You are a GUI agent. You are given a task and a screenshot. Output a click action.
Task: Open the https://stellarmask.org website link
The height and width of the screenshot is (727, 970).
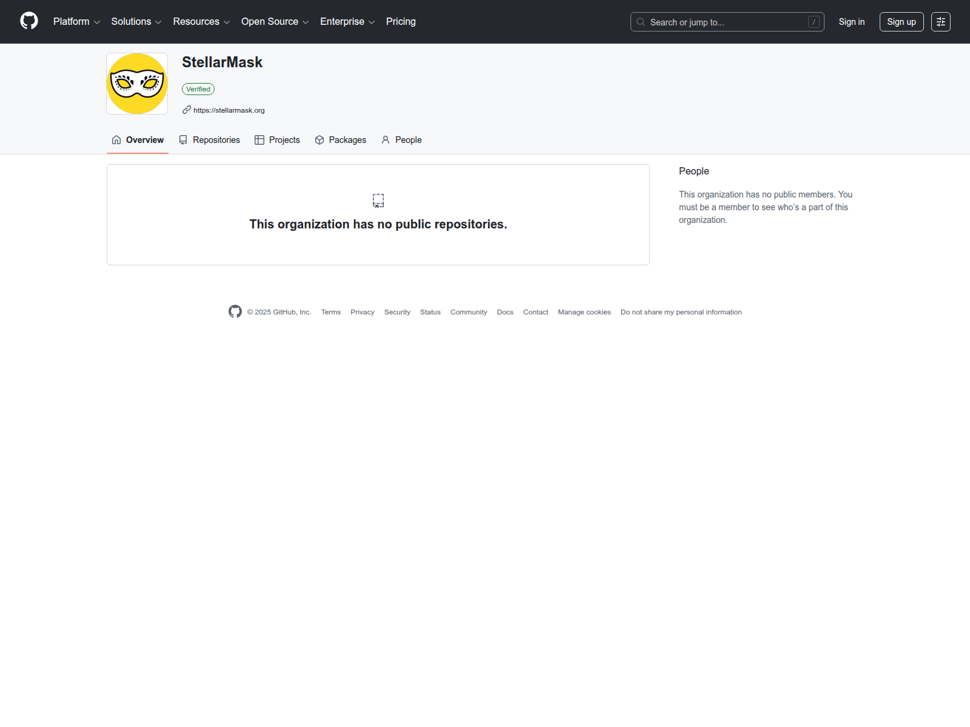(229, 110)
